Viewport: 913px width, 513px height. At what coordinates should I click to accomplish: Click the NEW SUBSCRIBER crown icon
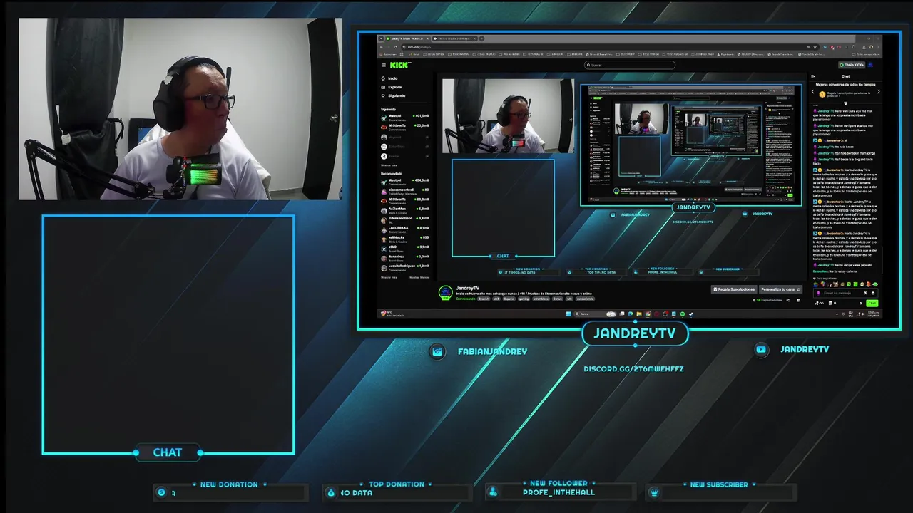[653, 492]
